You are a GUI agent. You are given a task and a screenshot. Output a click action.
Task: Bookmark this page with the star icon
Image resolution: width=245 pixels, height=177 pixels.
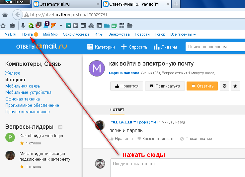(x=3, y=26)
